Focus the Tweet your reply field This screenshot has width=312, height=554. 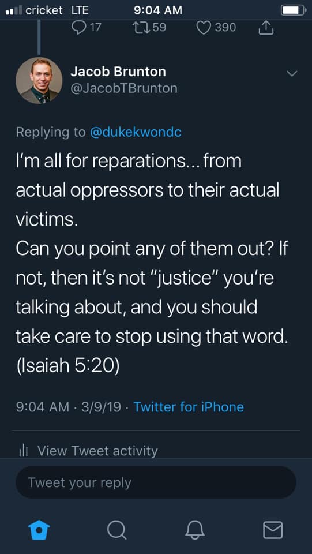pos(156,482)
